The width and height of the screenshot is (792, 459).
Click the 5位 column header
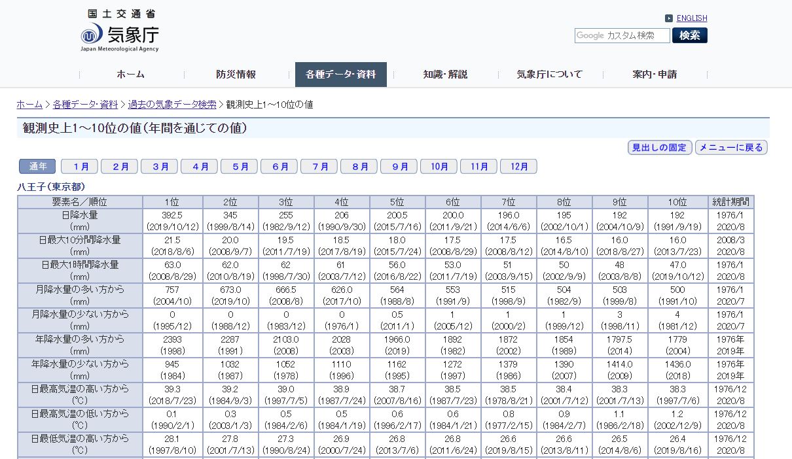point(397,202)
